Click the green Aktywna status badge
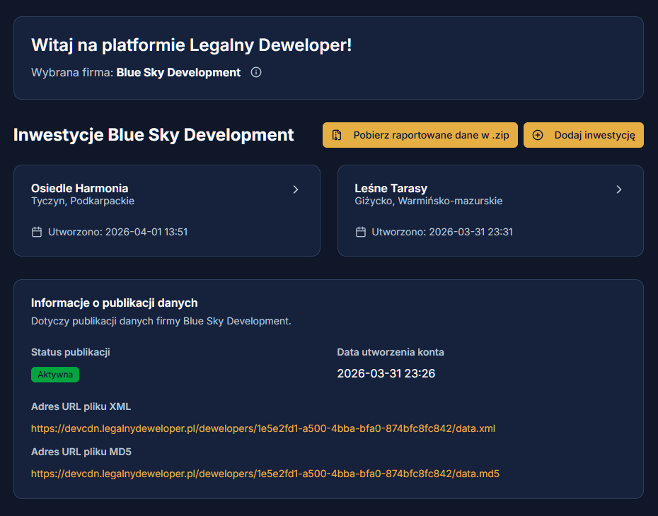 point(55,375)
